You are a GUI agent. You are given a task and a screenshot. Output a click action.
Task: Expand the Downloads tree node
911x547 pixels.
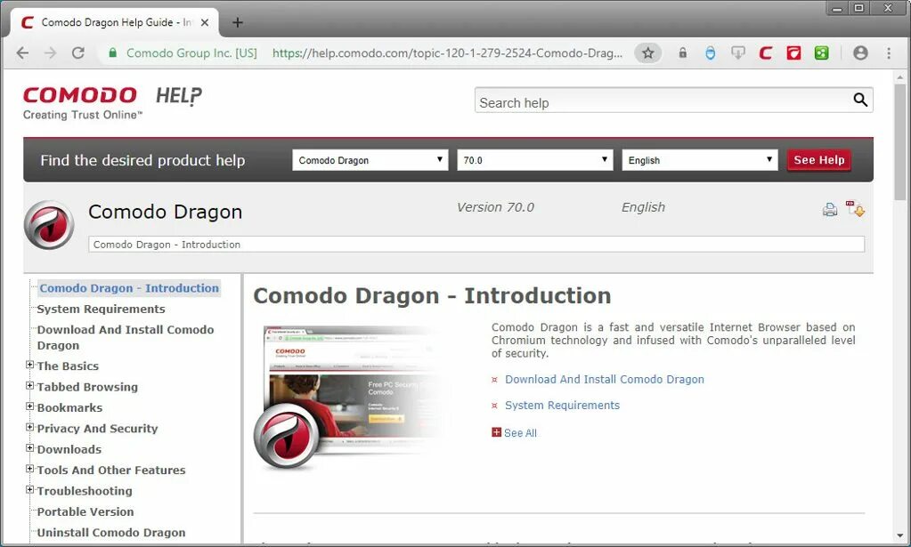point(29,448)
